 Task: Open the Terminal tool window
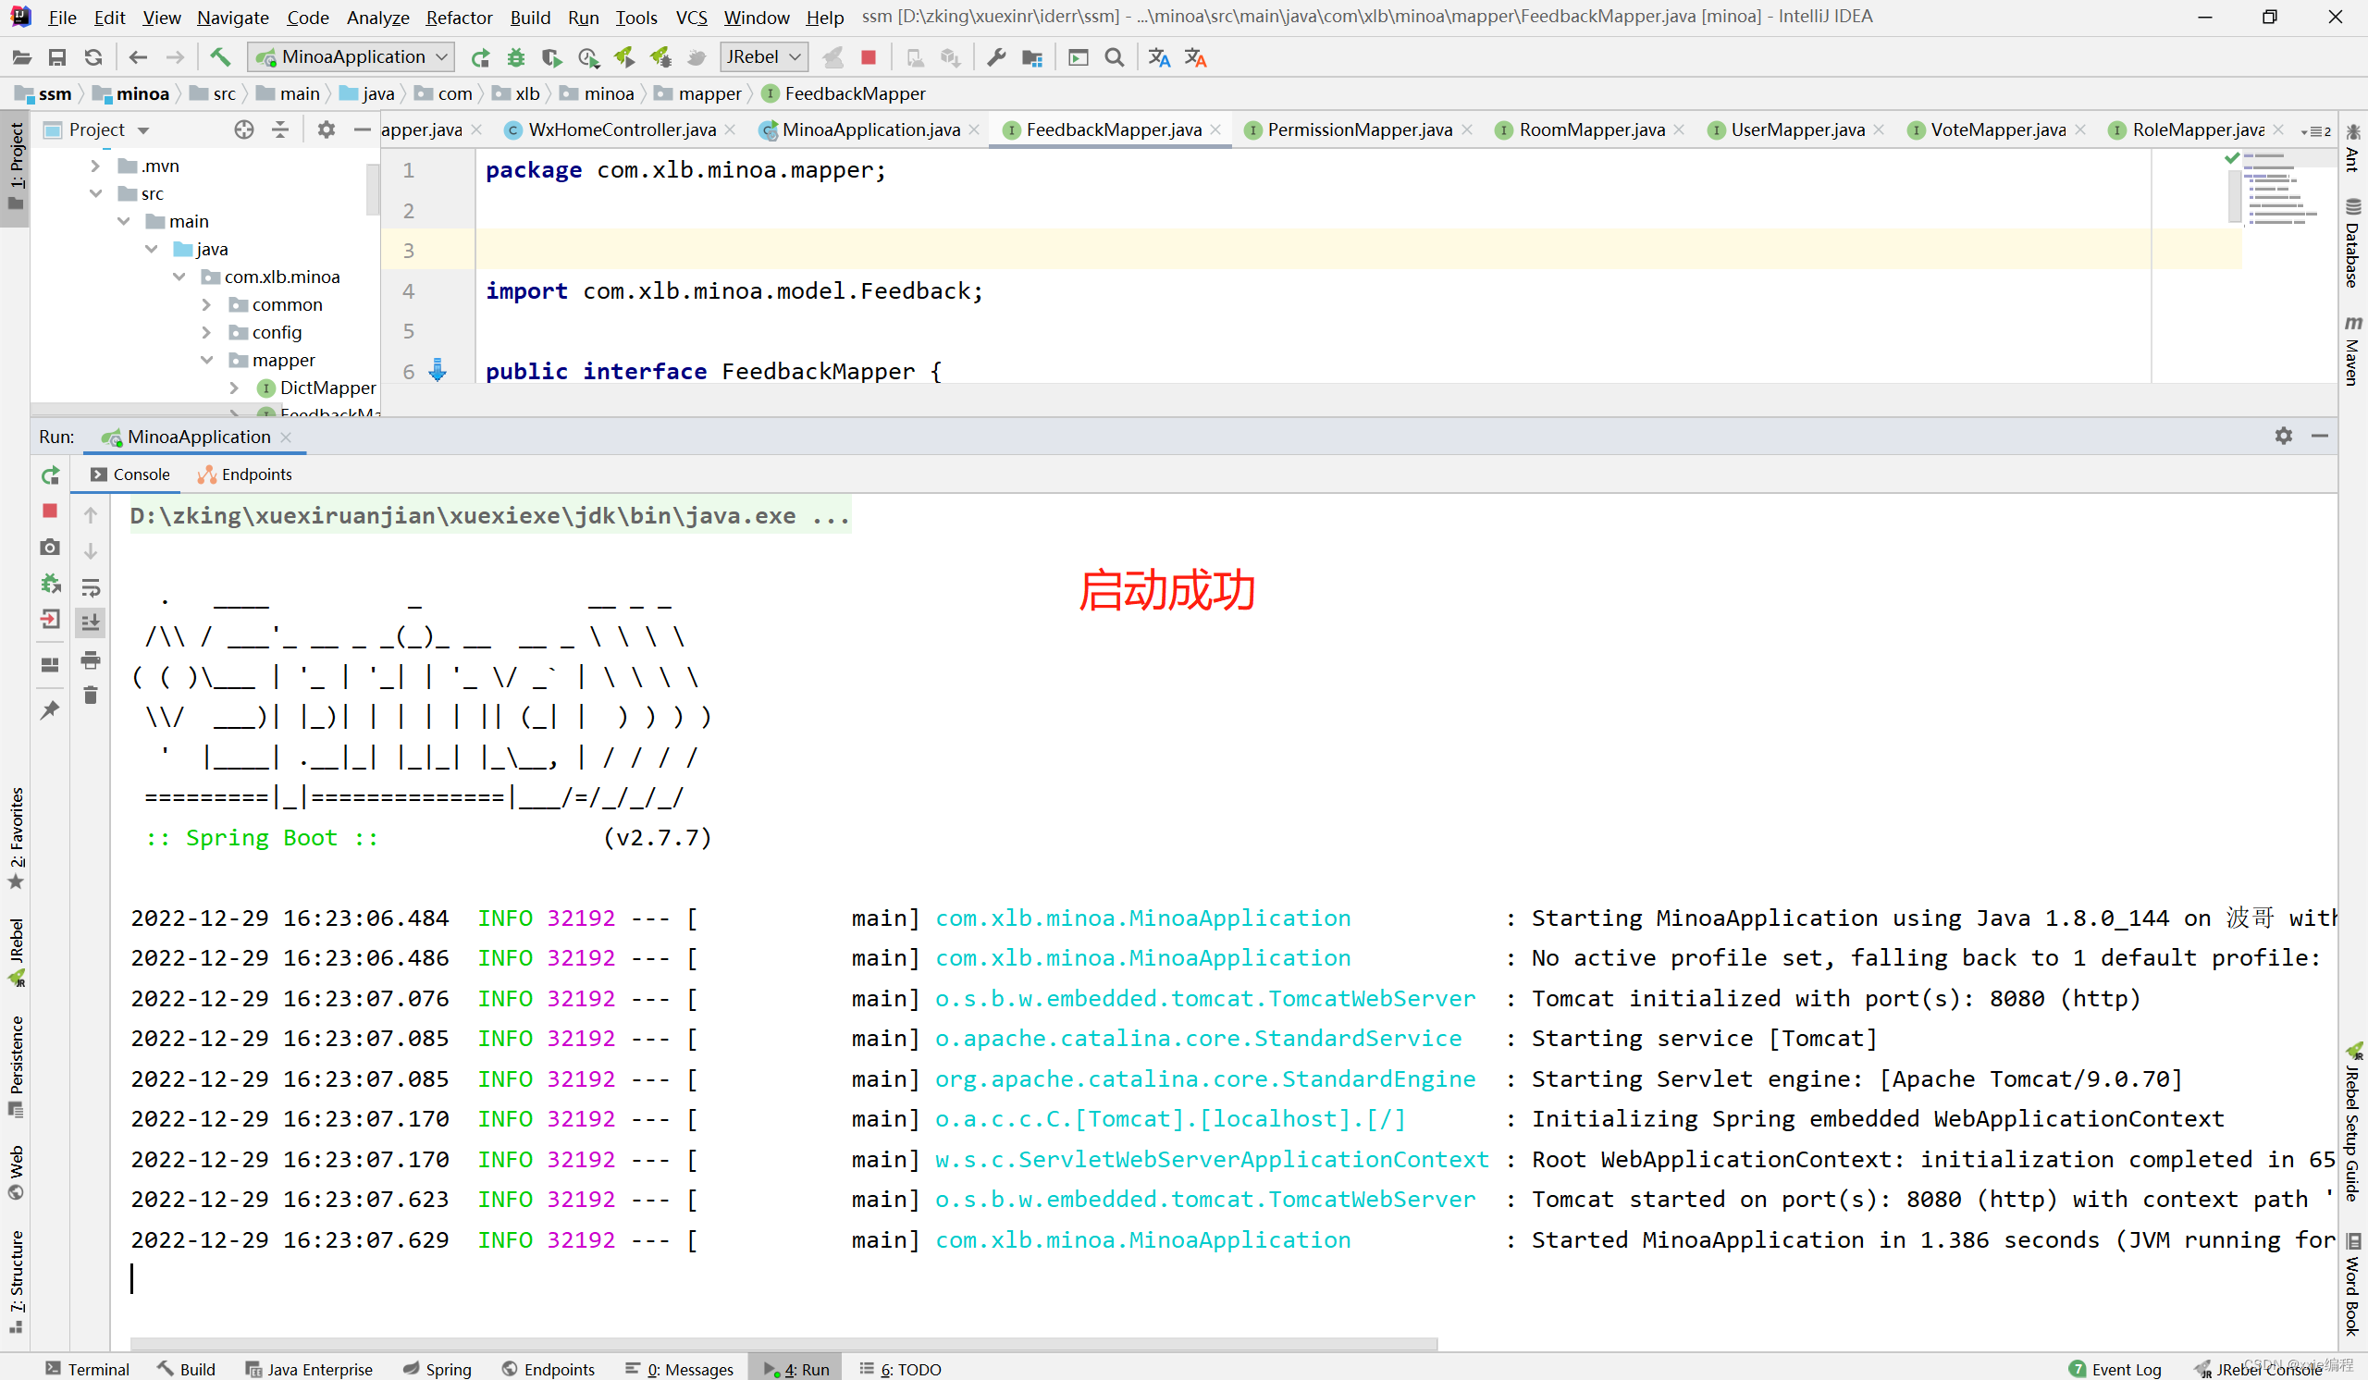point(87,1369)
